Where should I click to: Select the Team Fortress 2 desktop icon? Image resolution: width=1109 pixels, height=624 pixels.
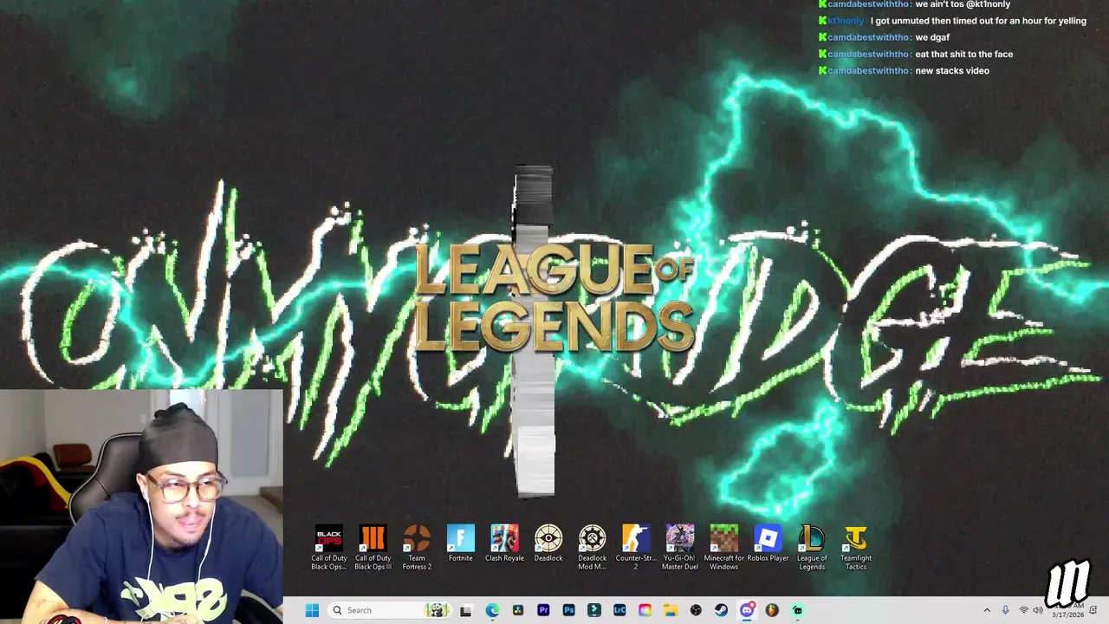pyautogui.click(x=417, y=547)
